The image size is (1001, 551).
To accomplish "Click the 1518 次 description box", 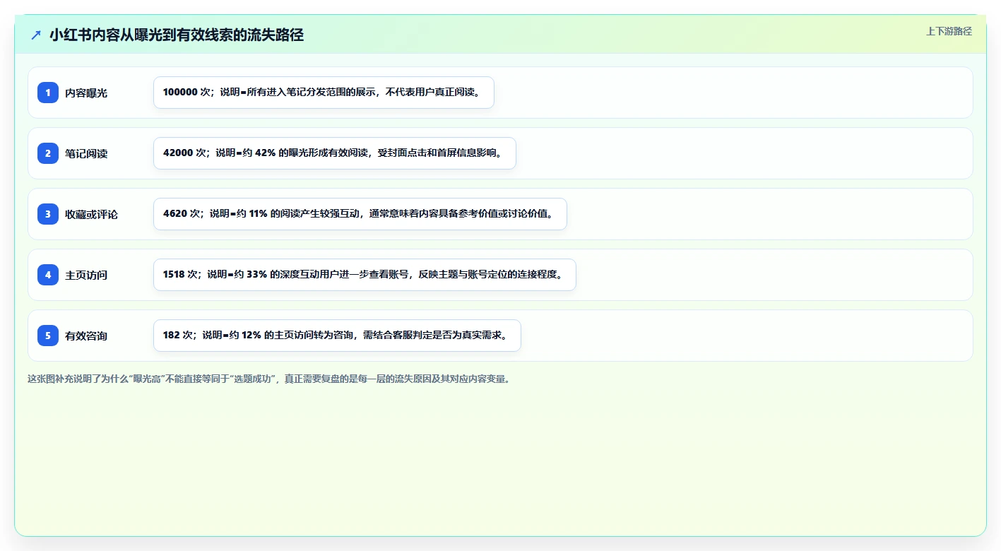I will click(x=365, y=275).
